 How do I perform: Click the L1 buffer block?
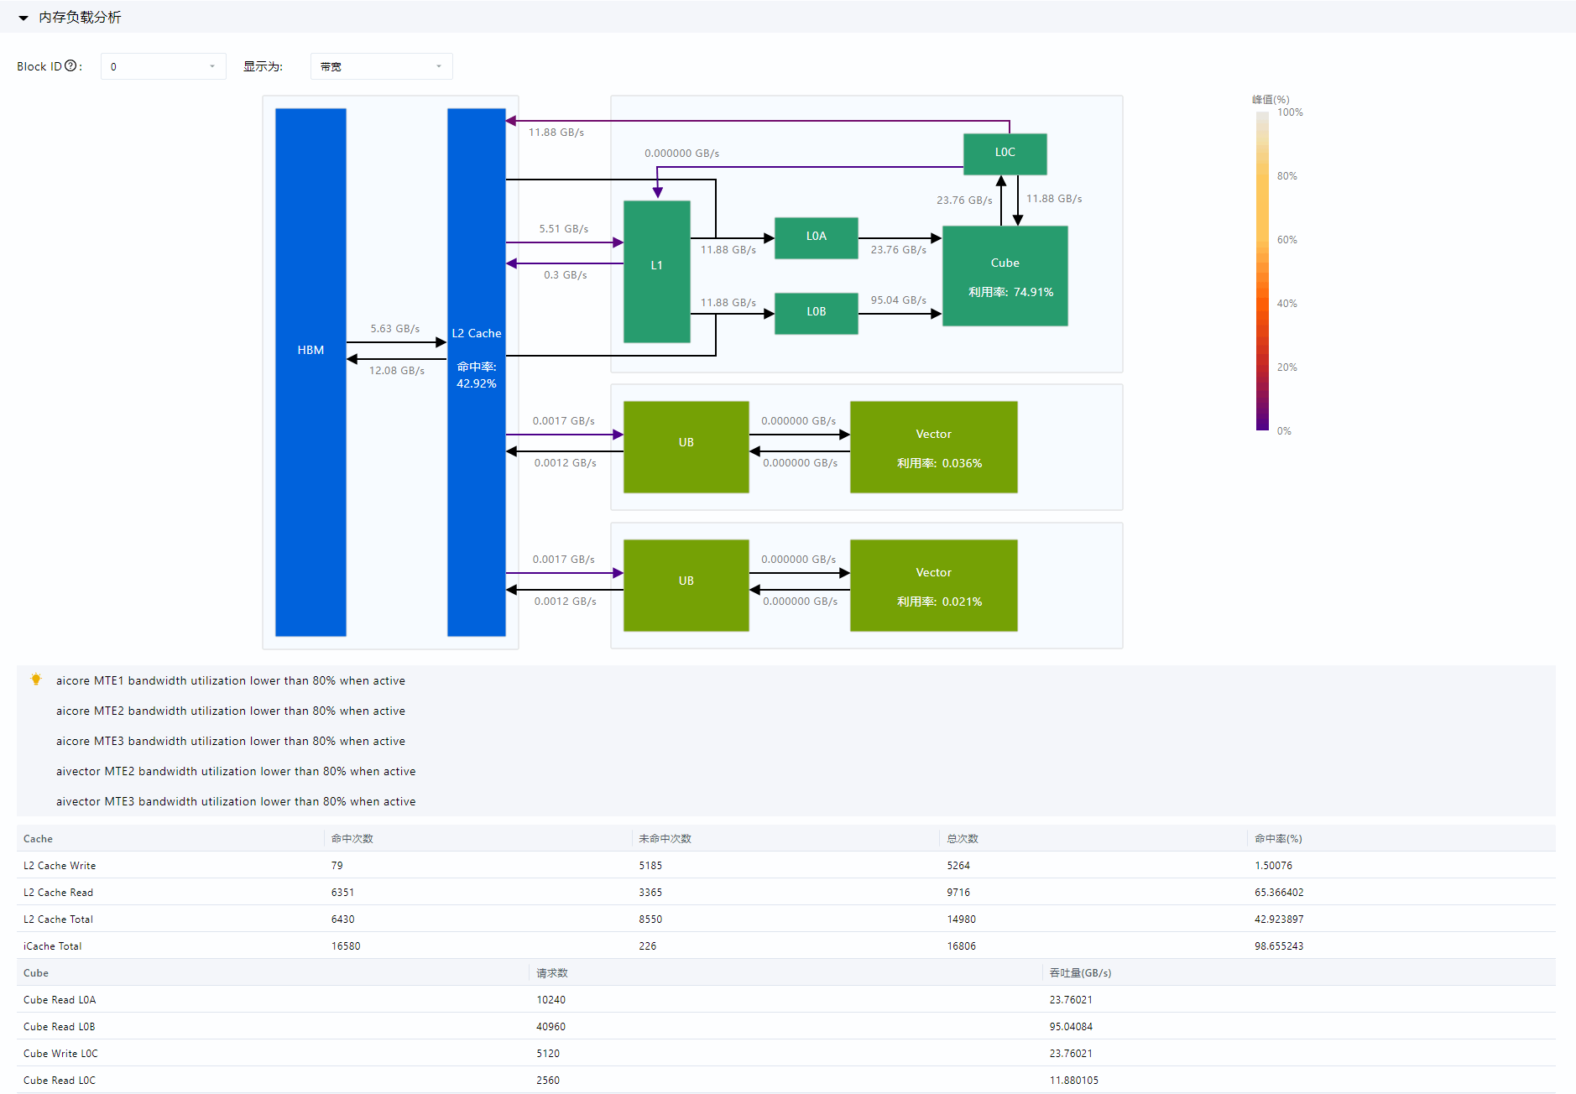tap(656, 271)
